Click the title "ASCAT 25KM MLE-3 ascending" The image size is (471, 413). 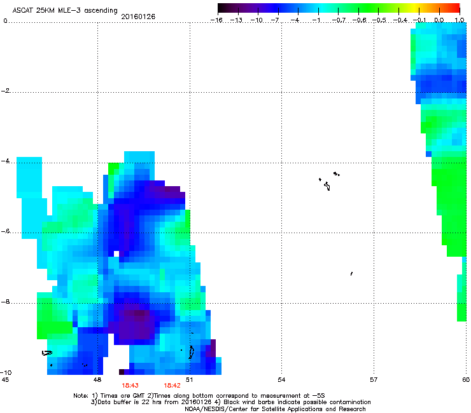tap(65, 10)
